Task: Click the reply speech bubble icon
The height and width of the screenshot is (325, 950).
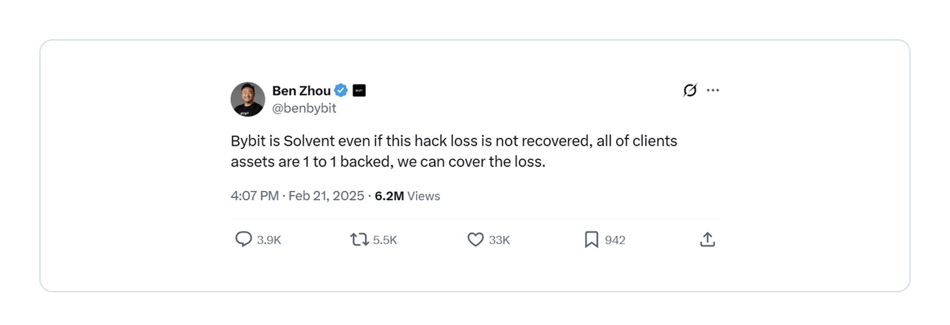Action: pyautogui.click(x=243, y=240)
